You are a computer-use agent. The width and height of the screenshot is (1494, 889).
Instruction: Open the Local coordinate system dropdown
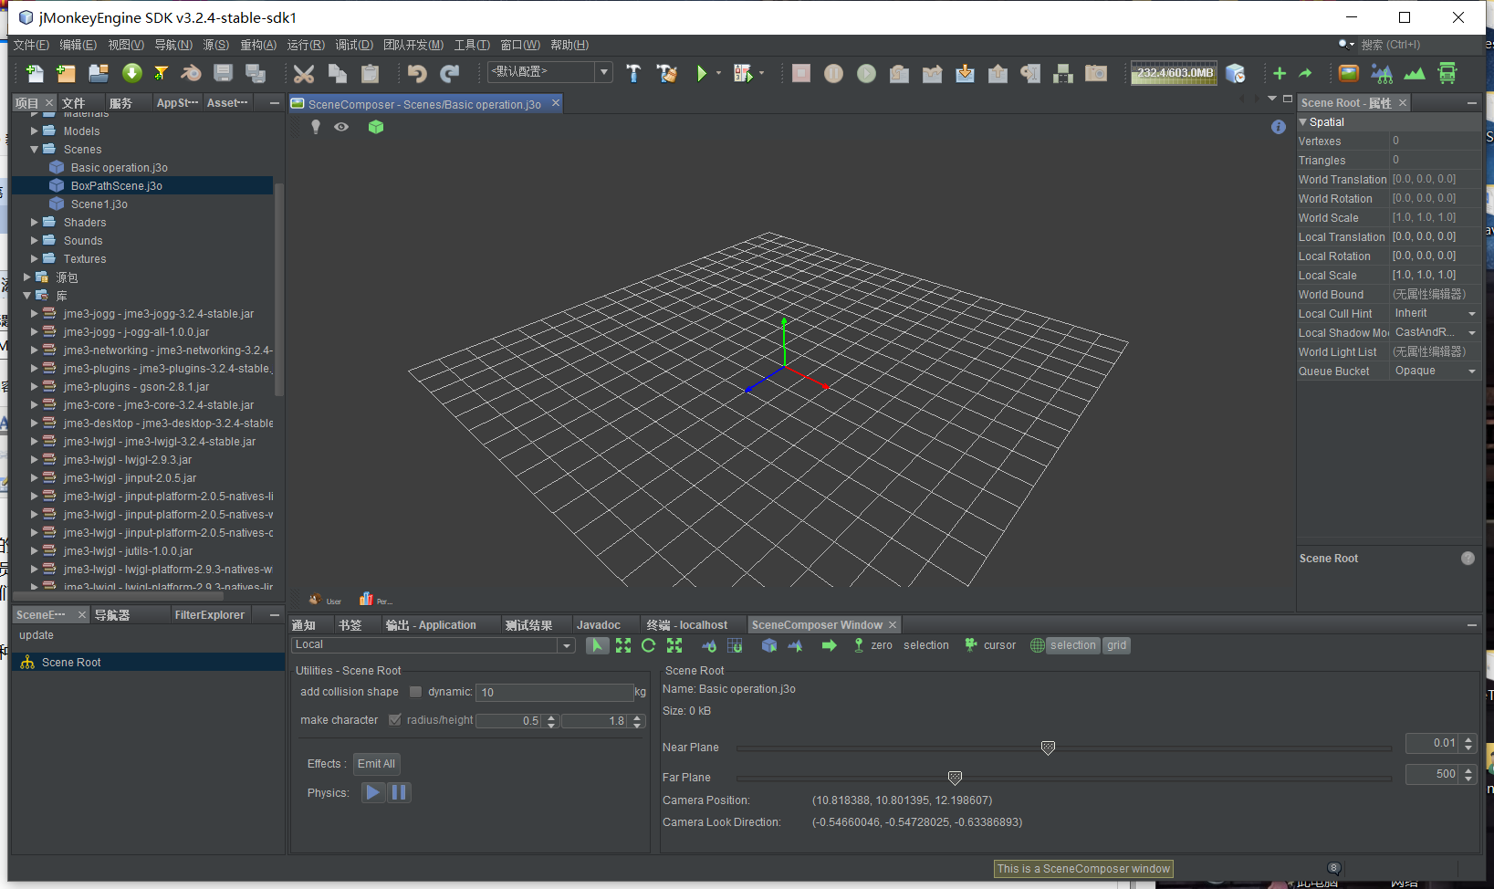(566, 645)
